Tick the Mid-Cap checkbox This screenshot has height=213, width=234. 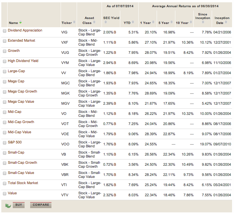tap(5, 112)
